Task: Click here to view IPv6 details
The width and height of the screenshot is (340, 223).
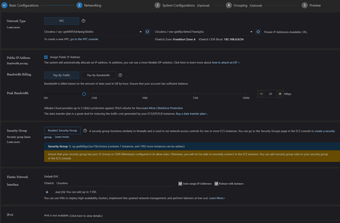Action: point(86,216)
